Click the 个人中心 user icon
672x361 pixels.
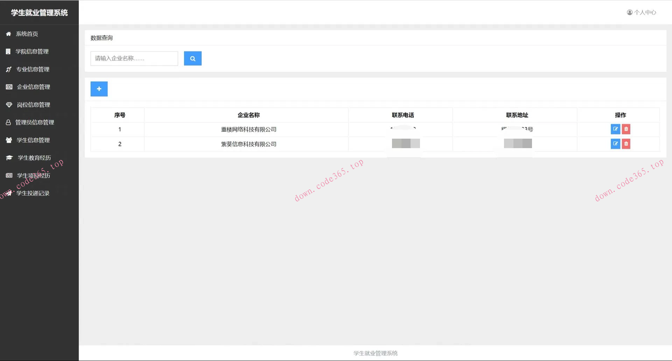pyautogui.click(x=630, y=12)
